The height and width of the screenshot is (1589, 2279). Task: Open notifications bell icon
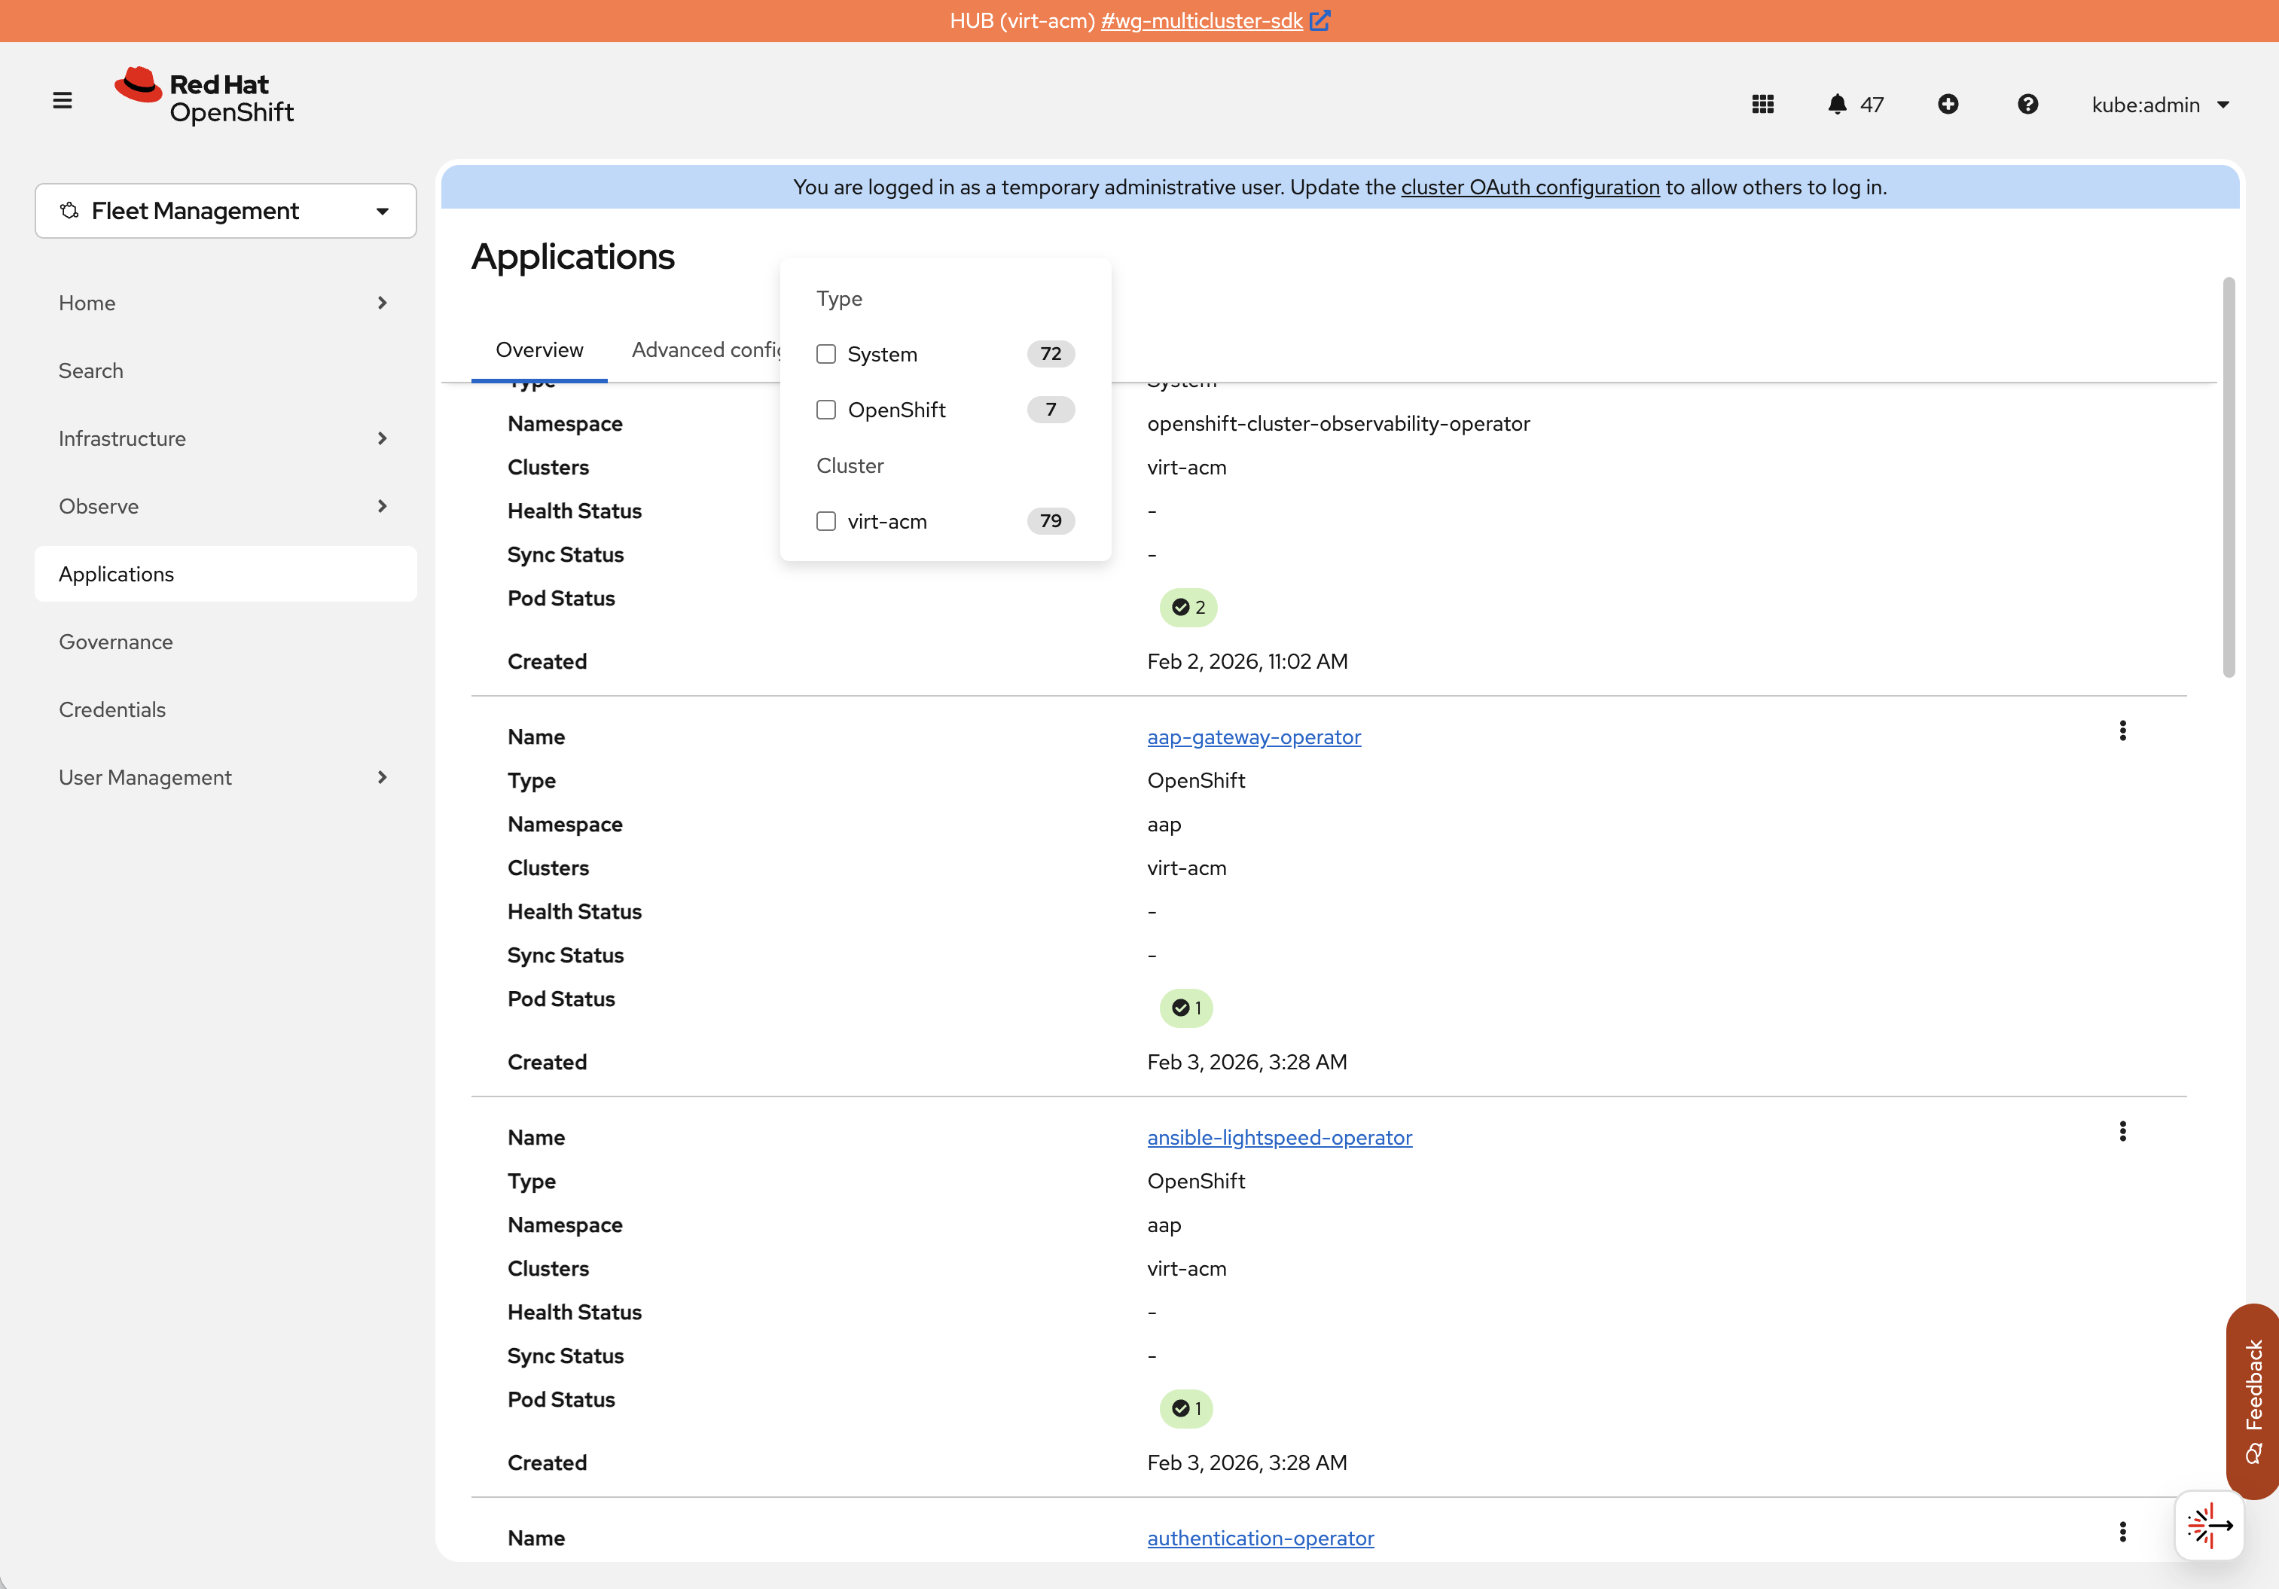pos(1838,104)
